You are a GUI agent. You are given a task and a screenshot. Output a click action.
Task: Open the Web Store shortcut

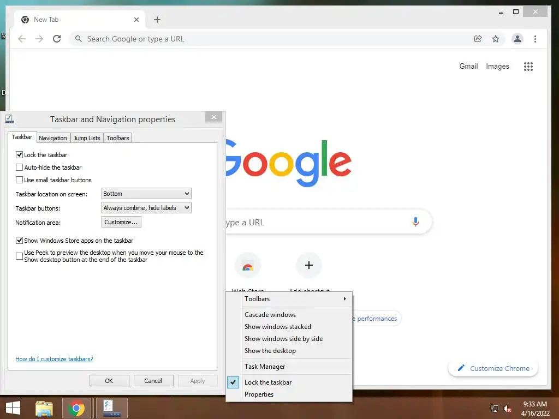tap(248, 266)
